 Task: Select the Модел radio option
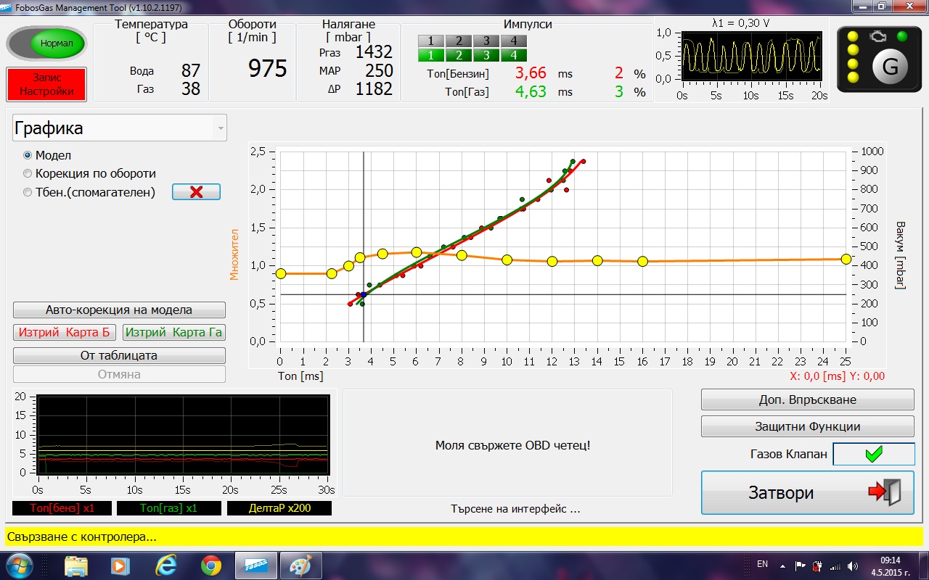(28, 155)
